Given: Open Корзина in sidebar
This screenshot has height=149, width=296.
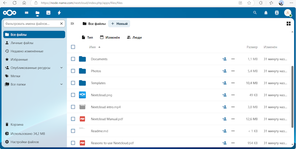Looking at the screenshot, I should coord(34,125).
